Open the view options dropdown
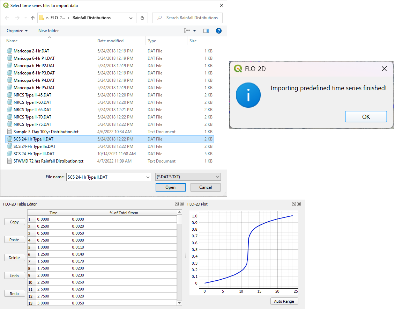 (194, 31)
